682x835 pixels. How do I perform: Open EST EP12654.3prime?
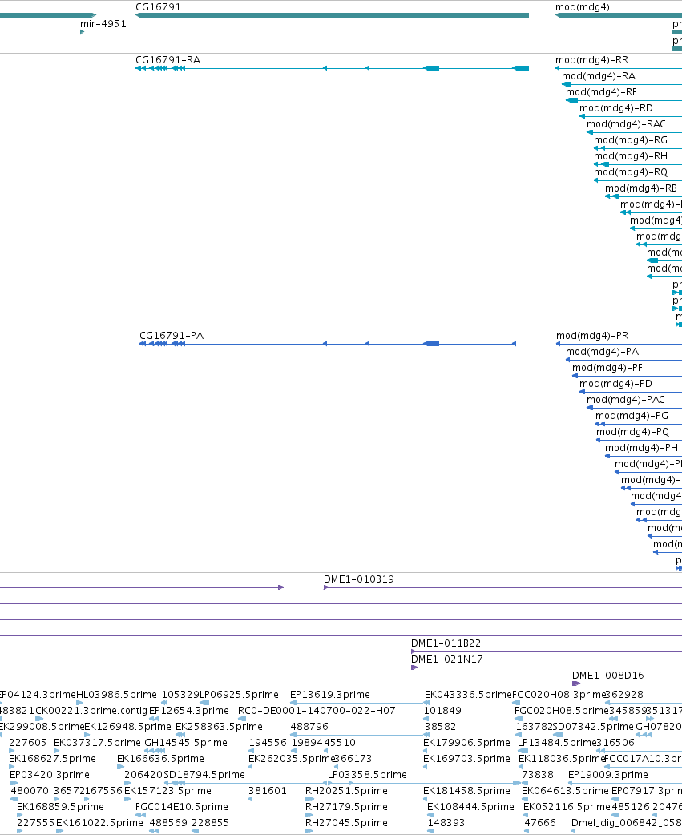(x=189, y=710)
